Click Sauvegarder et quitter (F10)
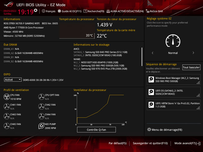 [150, 143]
